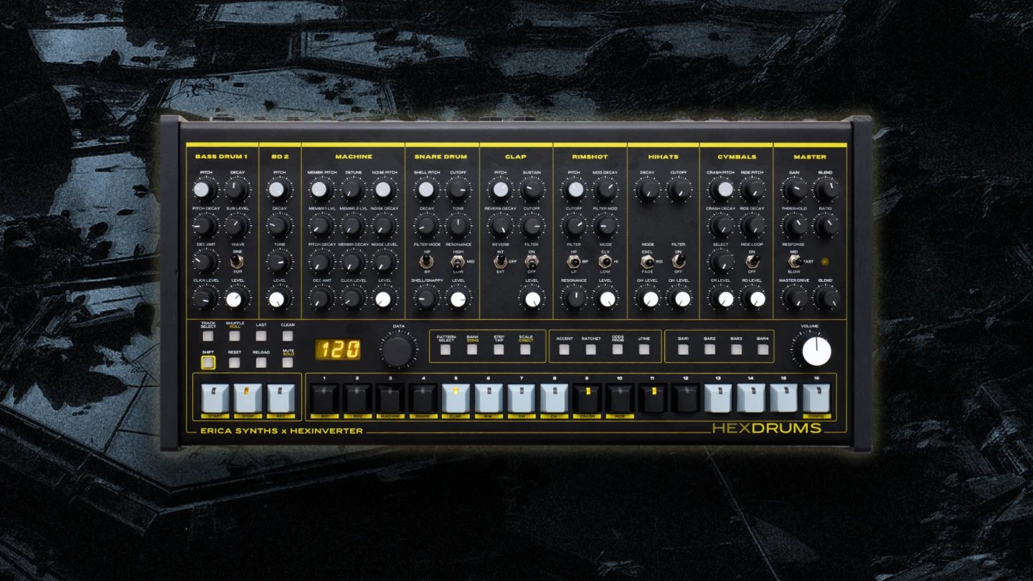Viewport: 1033px width, 581px height.
Task: Click BD 2 Tone knob
Action: [x=278, y=262]
